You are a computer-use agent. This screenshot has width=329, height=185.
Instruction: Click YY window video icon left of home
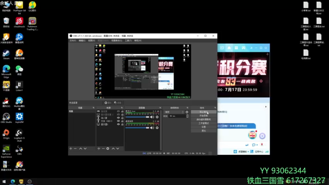pyautogui.click(x=222, y=48)
